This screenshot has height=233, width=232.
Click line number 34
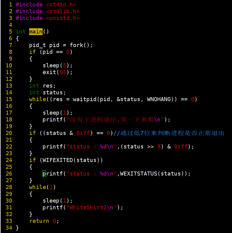[x=9, y=228]
